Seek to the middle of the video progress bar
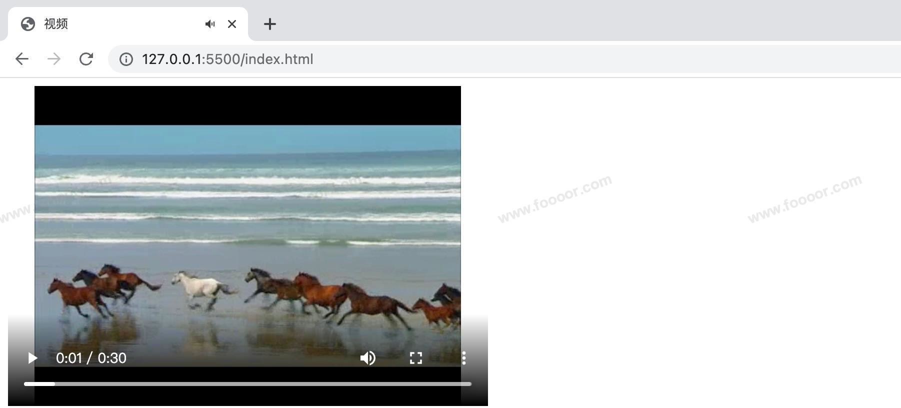This screenshot has height=408, width=901. click(247, 384)
